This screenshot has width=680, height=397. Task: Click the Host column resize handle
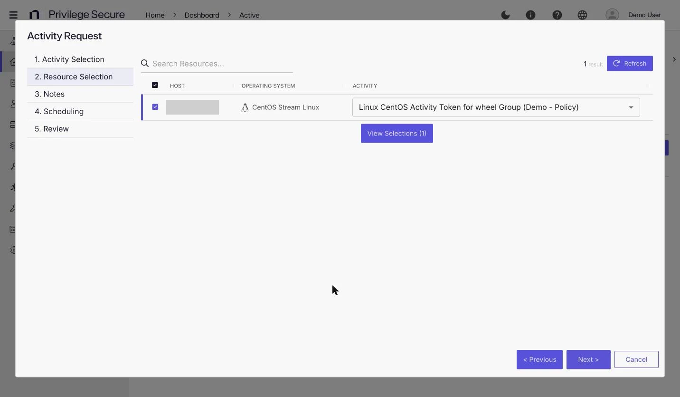(233, 86)
